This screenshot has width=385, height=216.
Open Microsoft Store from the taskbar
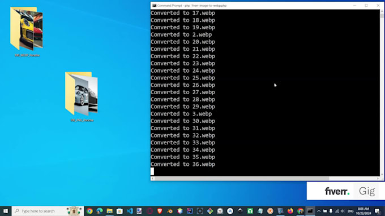click(119, 211)
